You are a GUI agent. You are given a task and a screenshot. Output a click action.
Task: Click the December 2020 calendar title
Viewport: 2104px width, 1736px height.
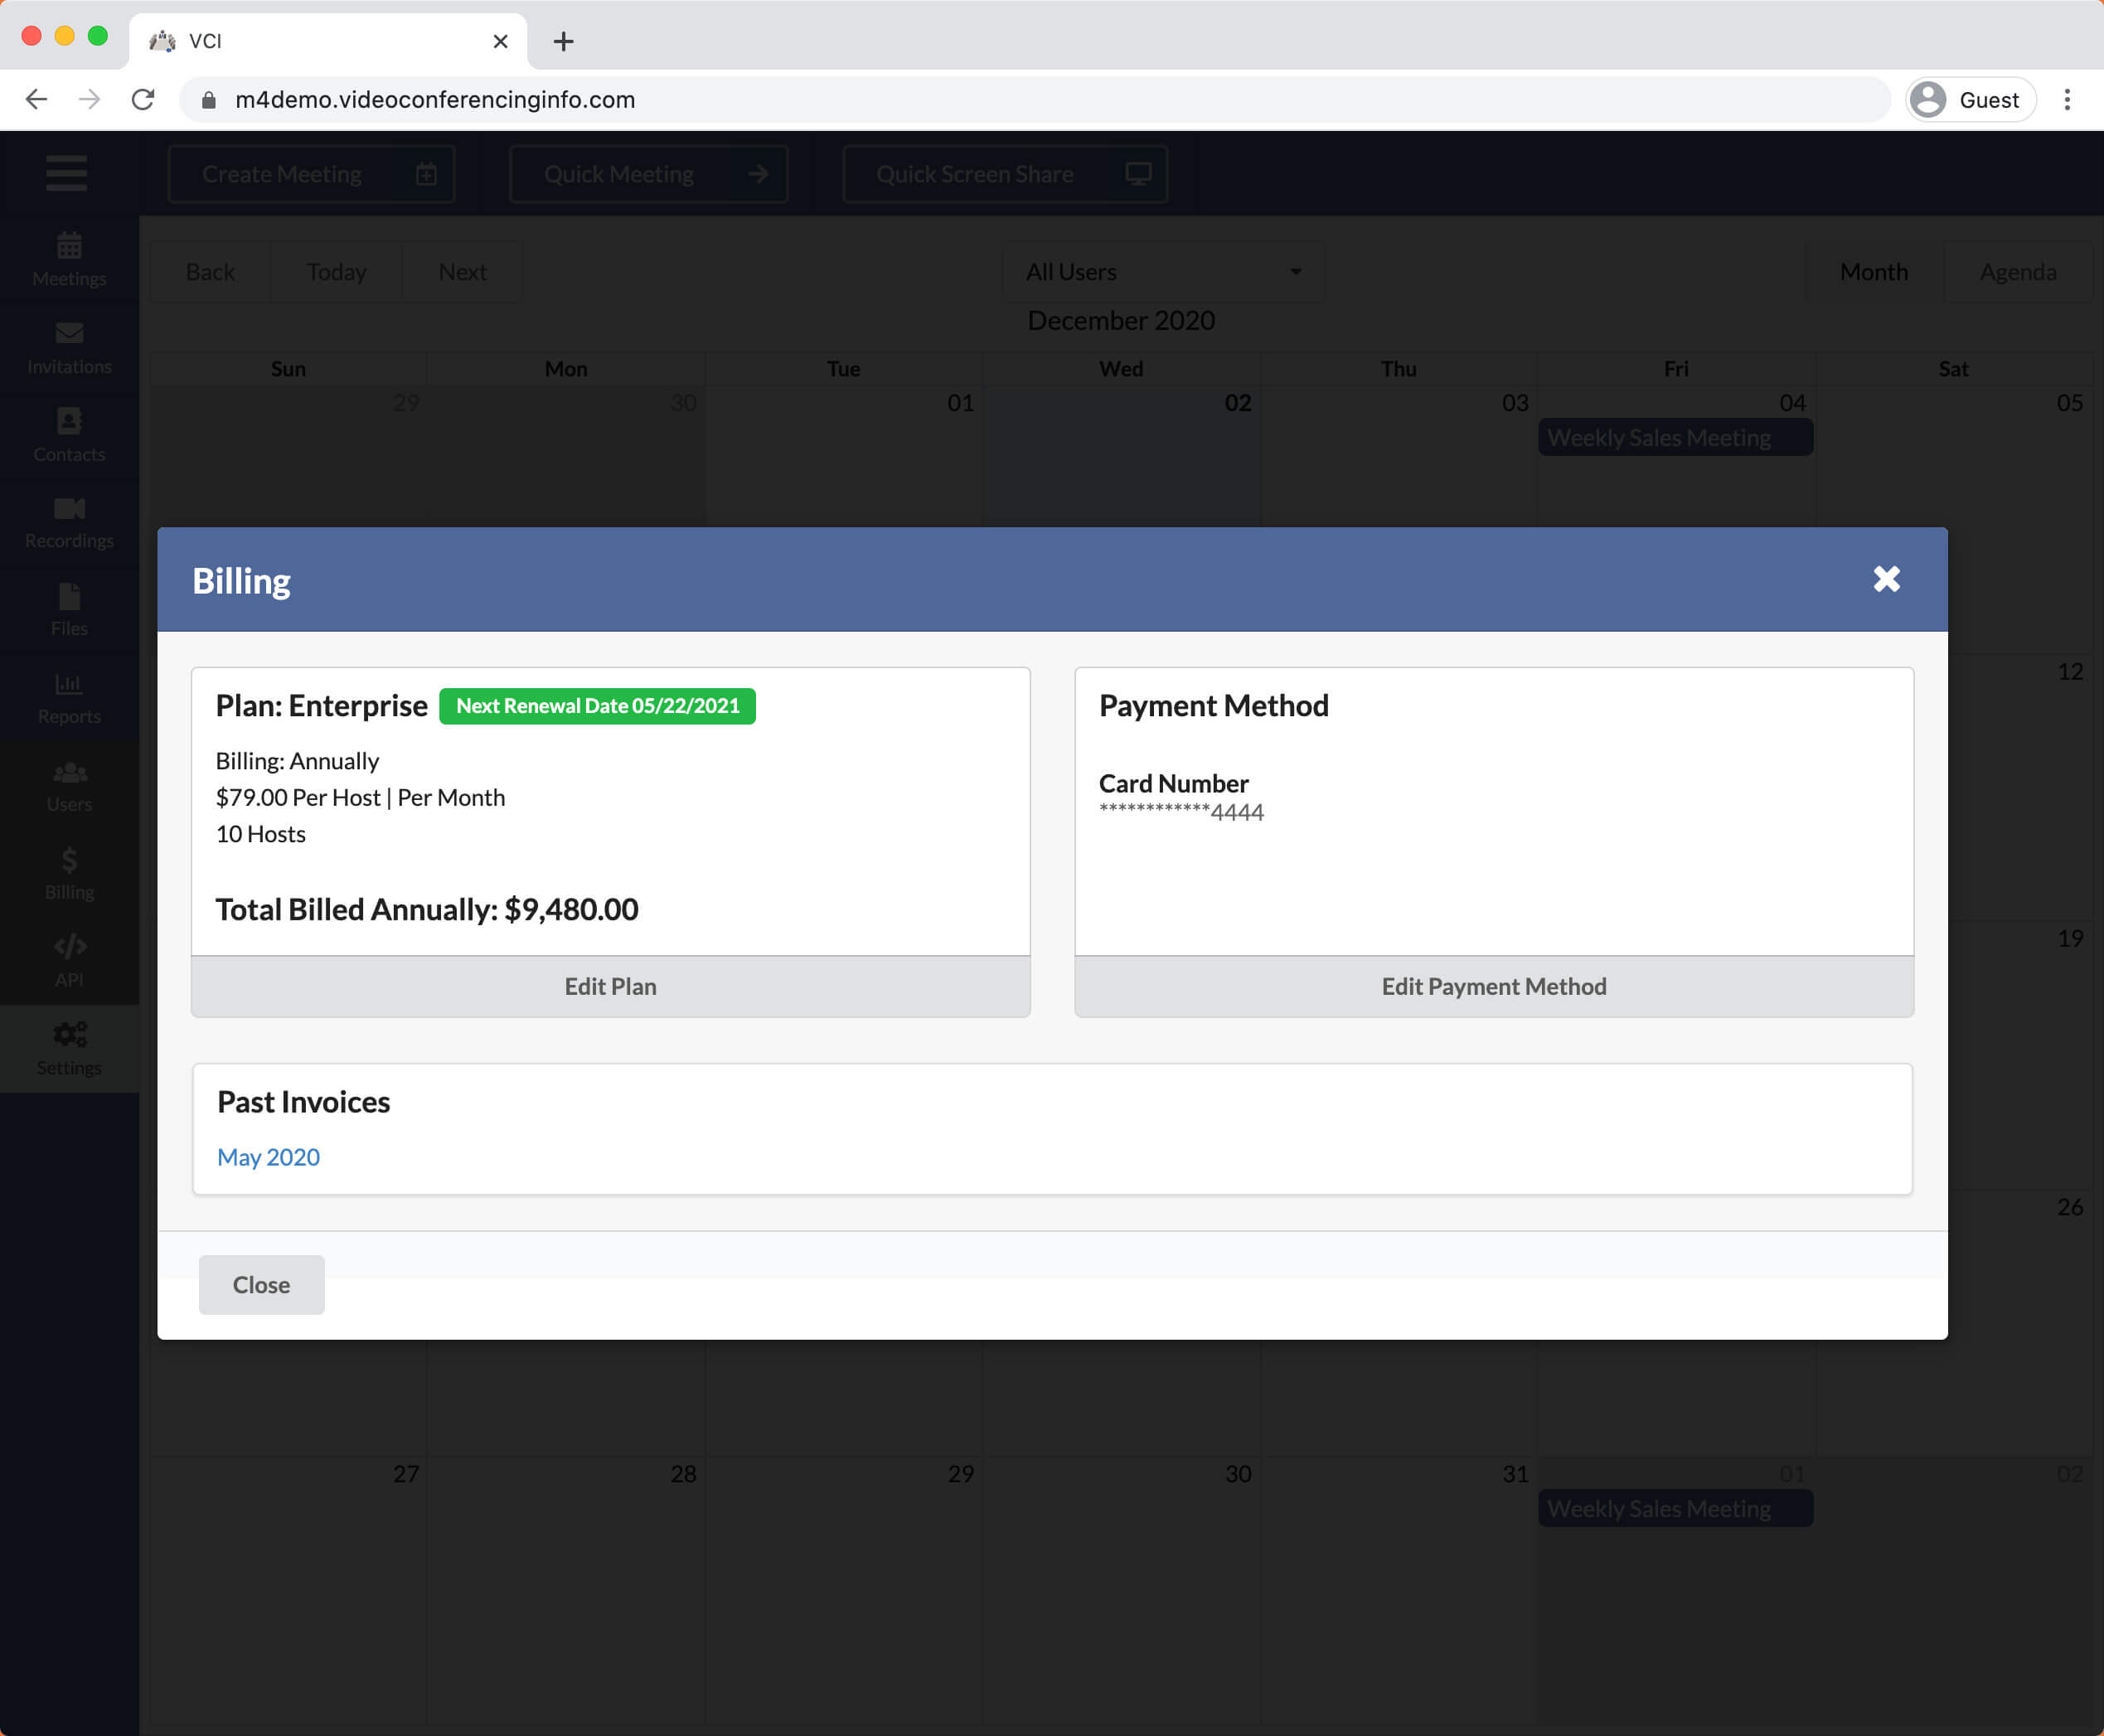coord(1121,321)
